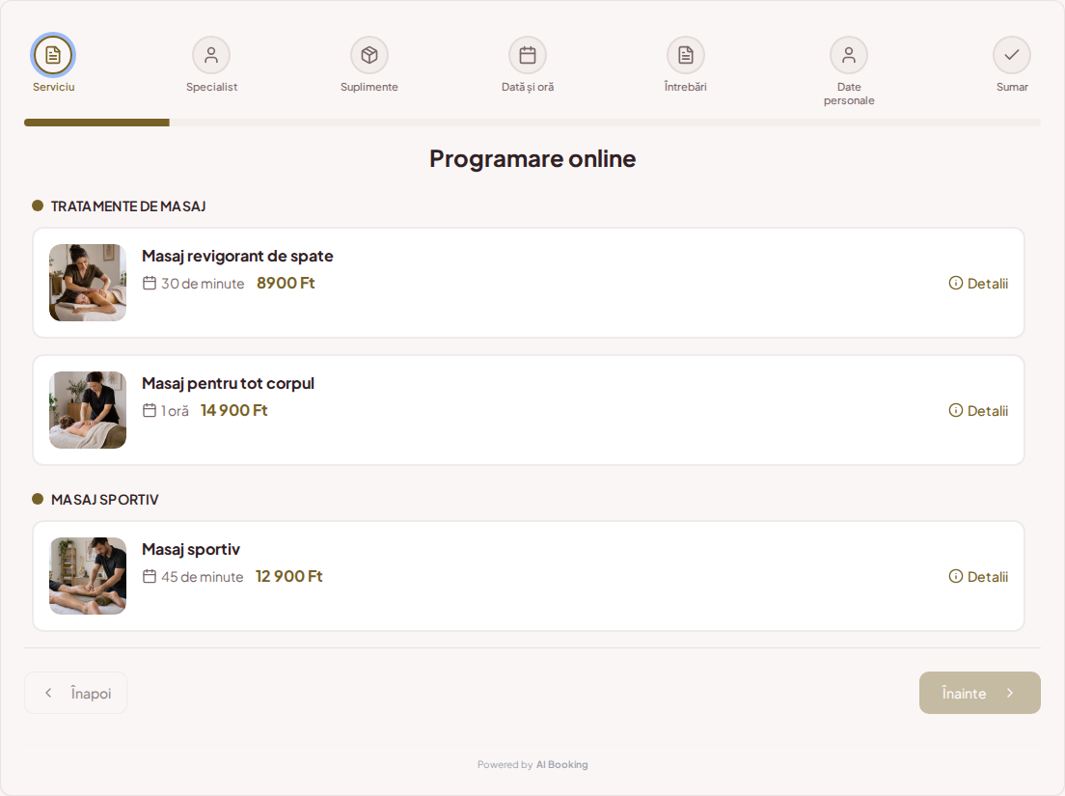Click calendar icon beside 1 oră

click(150, 410)
